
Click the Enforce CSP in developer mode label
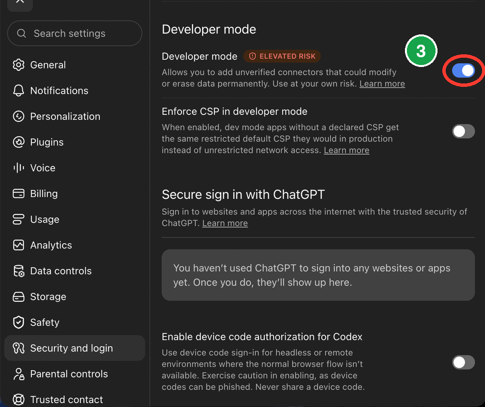click(234, 112)
